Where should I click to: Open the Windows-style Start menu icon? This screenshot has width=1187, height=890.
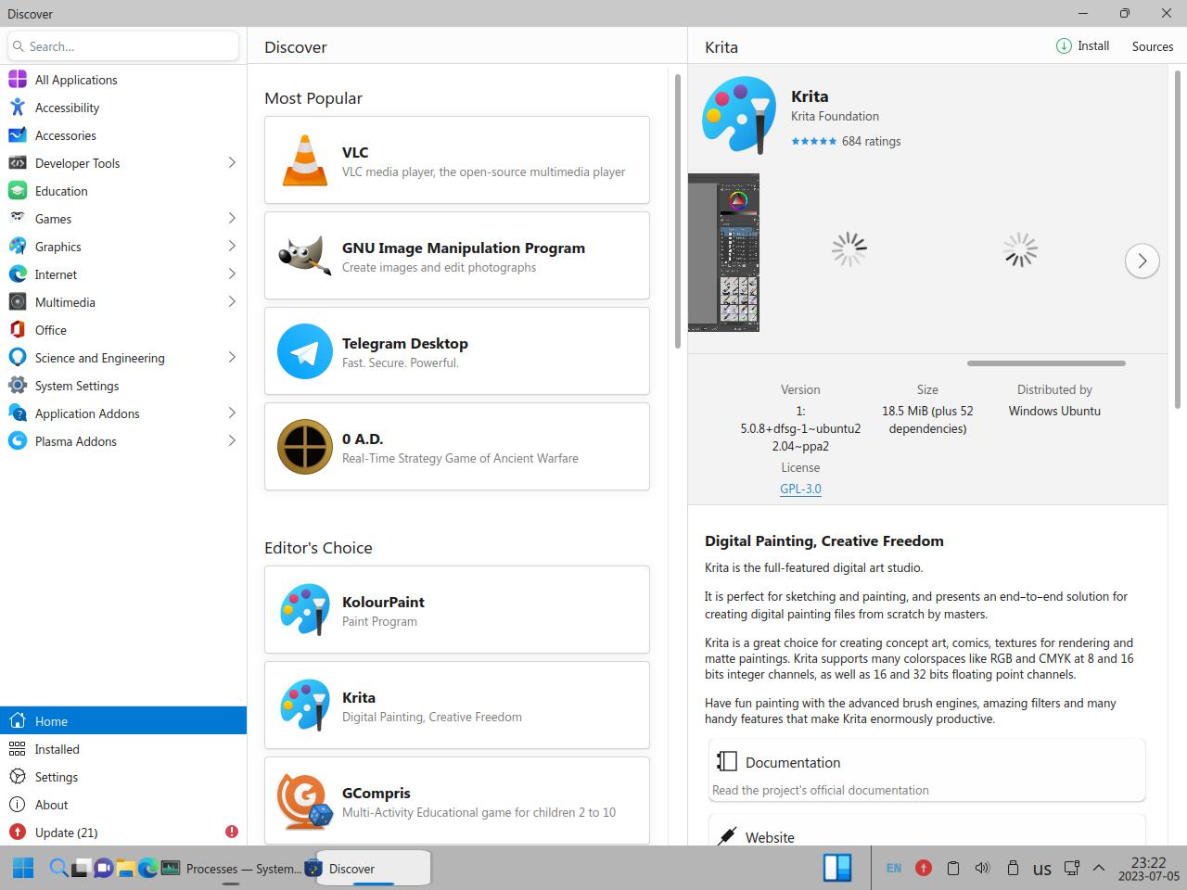point(23,869)
